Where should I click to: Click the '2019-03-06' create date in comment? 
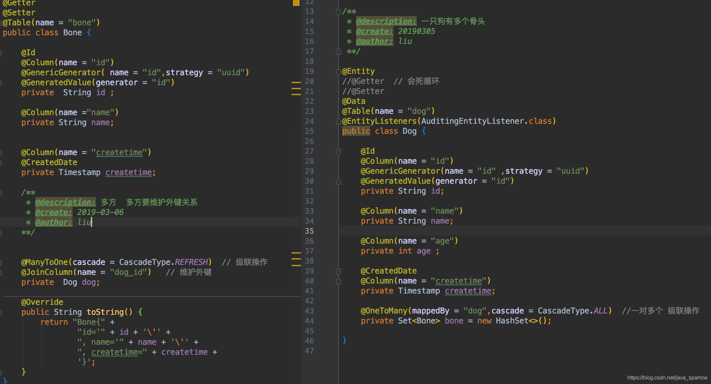click(x=101, y=212)
